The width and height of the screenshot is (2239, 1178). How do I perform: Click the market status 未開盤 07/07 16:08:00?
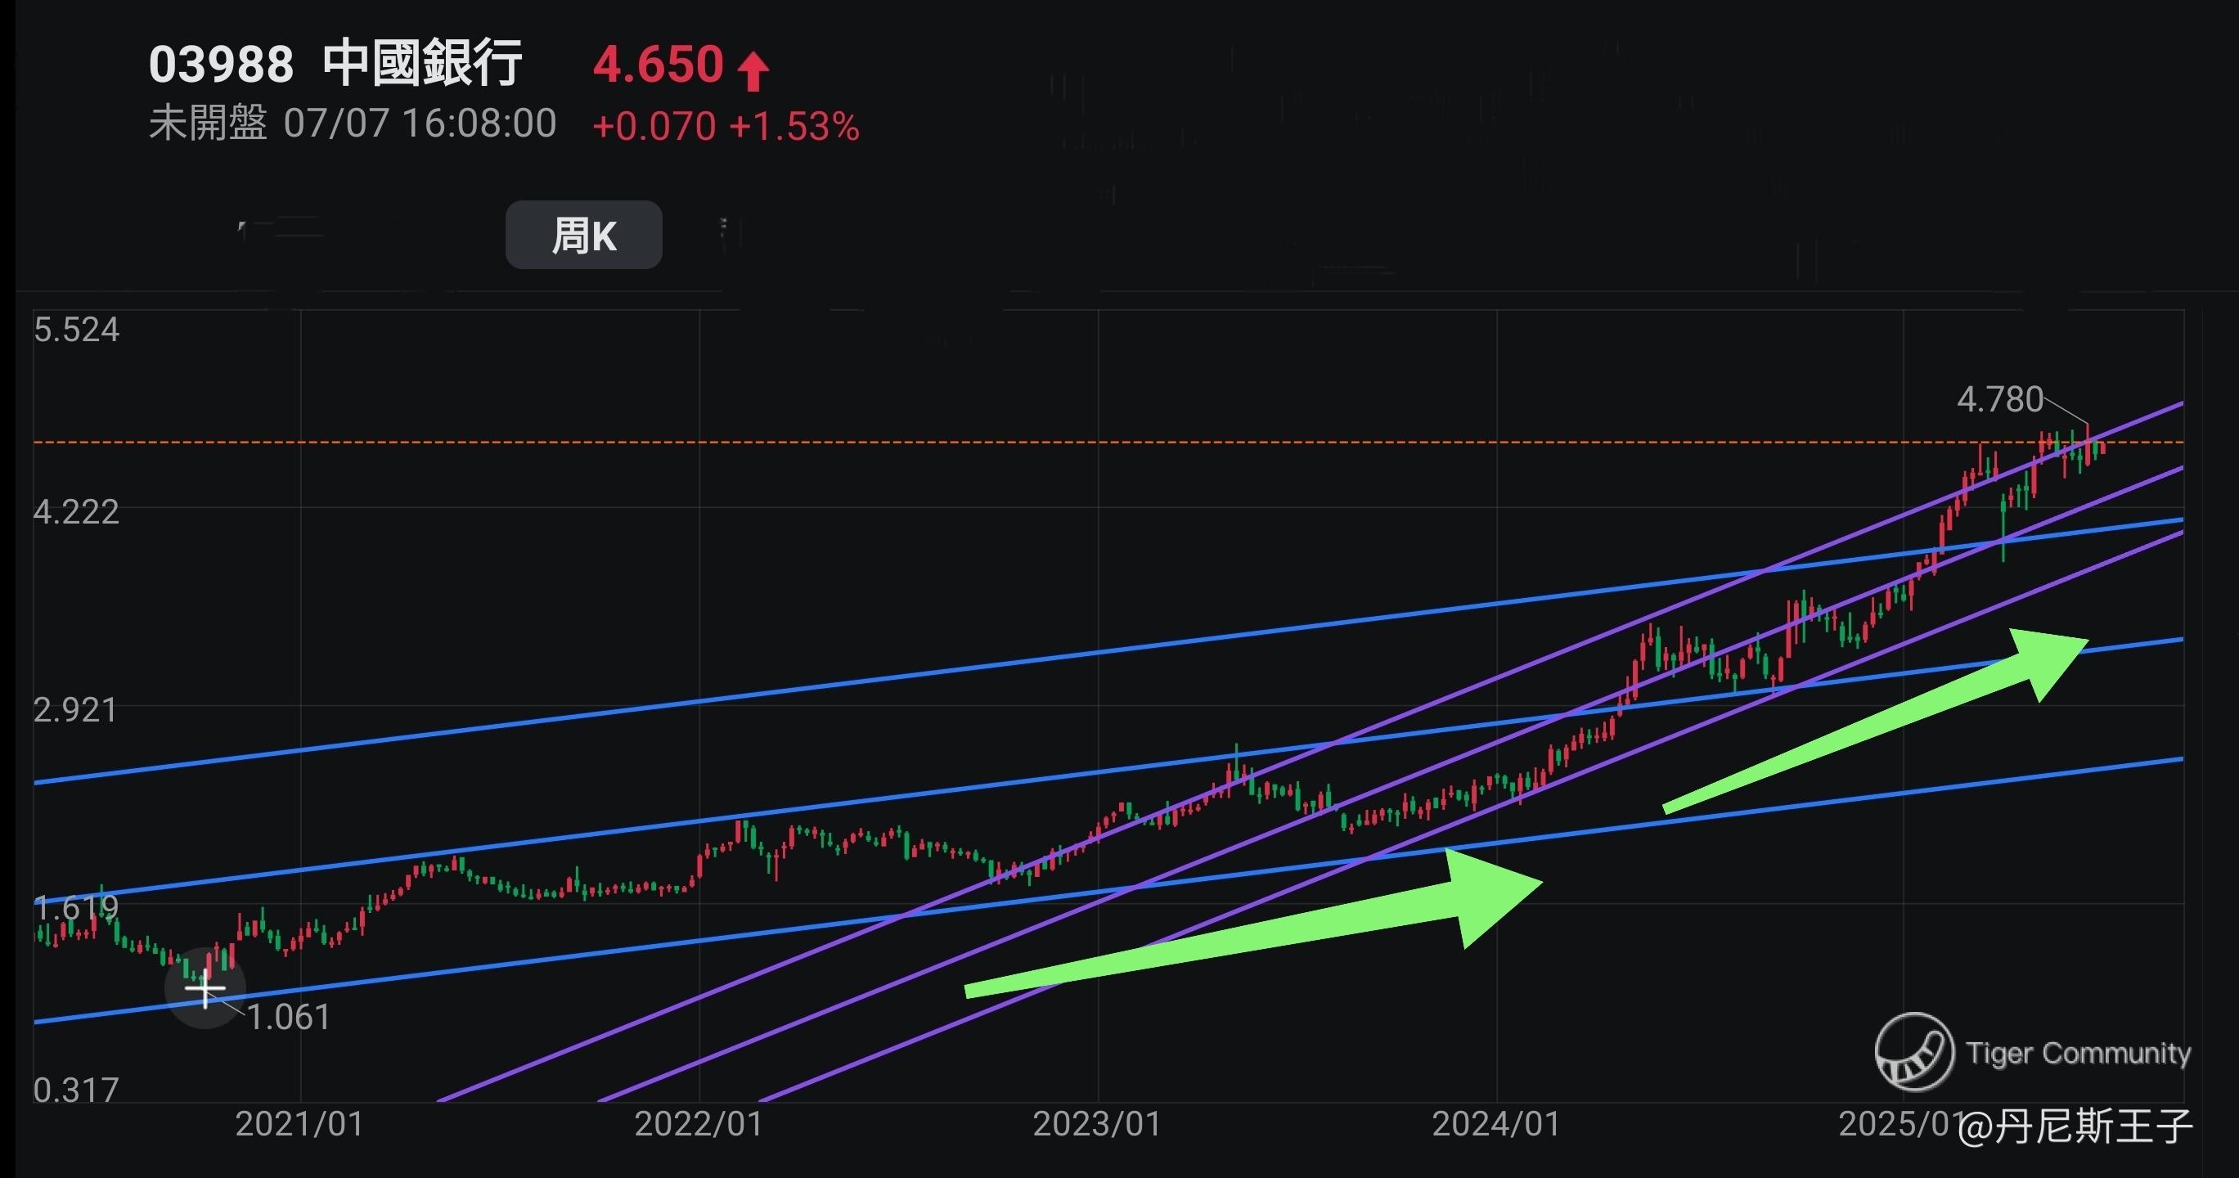coord(352,124)
